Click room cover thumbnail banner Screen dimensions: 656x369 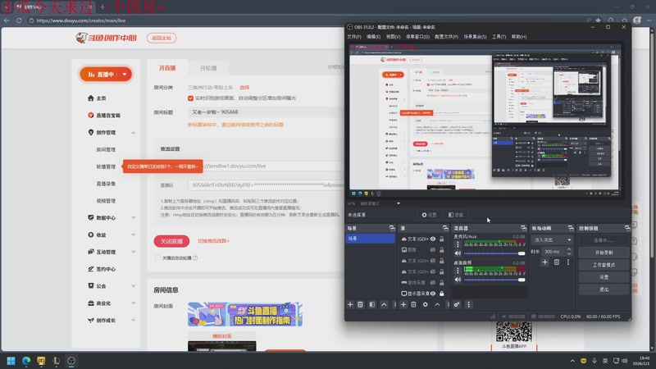click(244, 314)
